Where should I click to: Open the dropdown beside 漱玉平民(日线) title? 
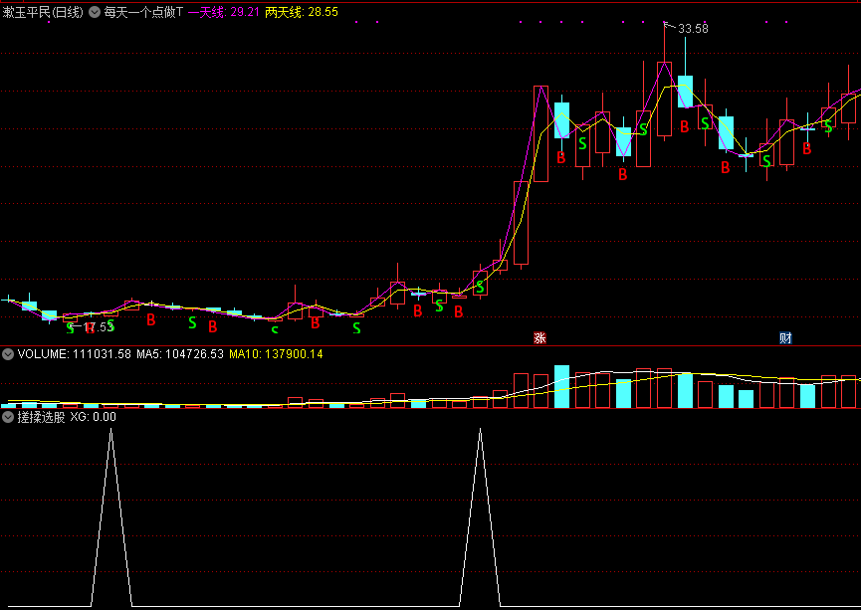pyautogui.click(x=95, y=12)
